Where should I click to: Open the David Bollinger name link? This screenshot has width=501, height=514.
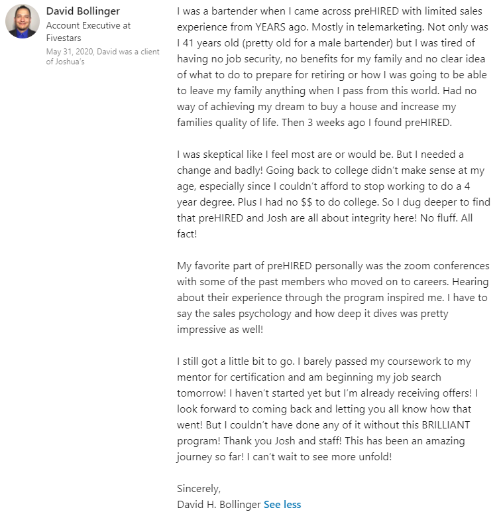click(83, 11)
